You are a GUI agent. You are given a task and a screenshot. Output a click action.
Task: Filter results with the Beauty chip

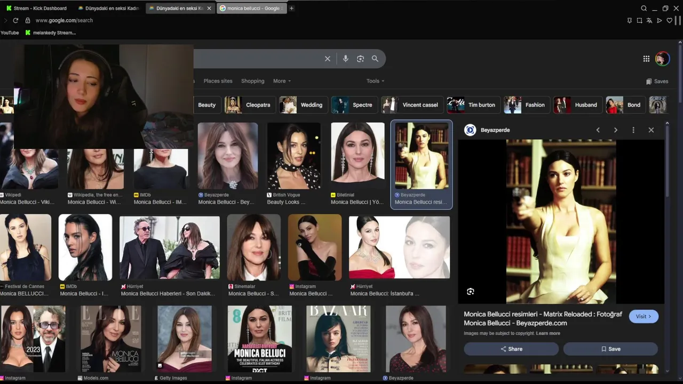click(207, 105)
